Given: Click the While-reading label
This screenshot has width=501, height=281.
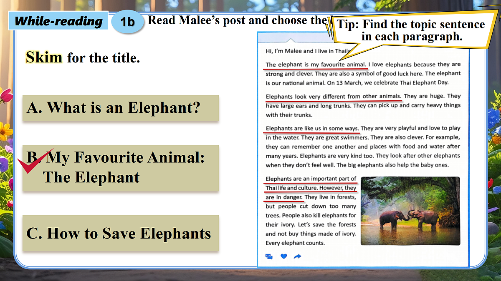Looking at the screenshot, I should click(x=58, y=21).
